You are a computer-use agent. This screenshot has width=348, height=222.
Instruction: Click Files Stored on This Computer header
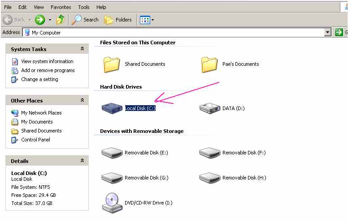pos(138,43)
